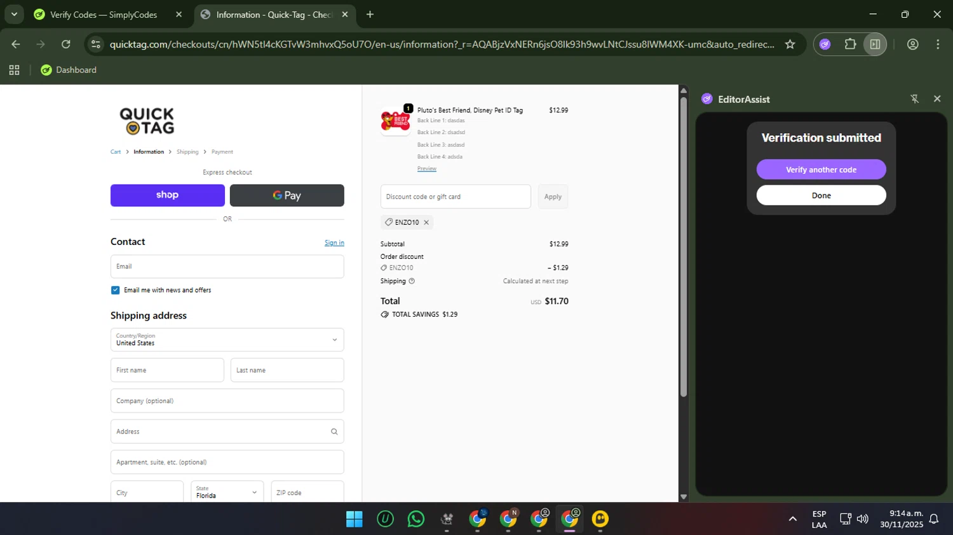The image size is (953, 535).
Task: Reload the checkout page
Action: 66,44
